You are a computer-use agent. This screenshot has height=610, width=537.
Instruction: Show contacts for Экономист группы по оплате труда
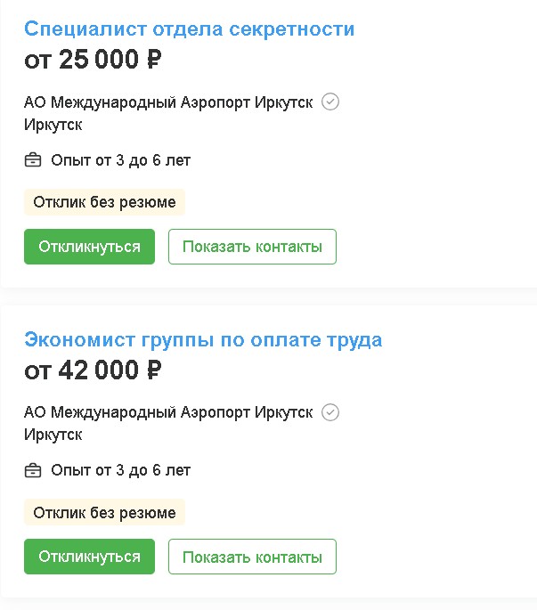pos(252,557)
